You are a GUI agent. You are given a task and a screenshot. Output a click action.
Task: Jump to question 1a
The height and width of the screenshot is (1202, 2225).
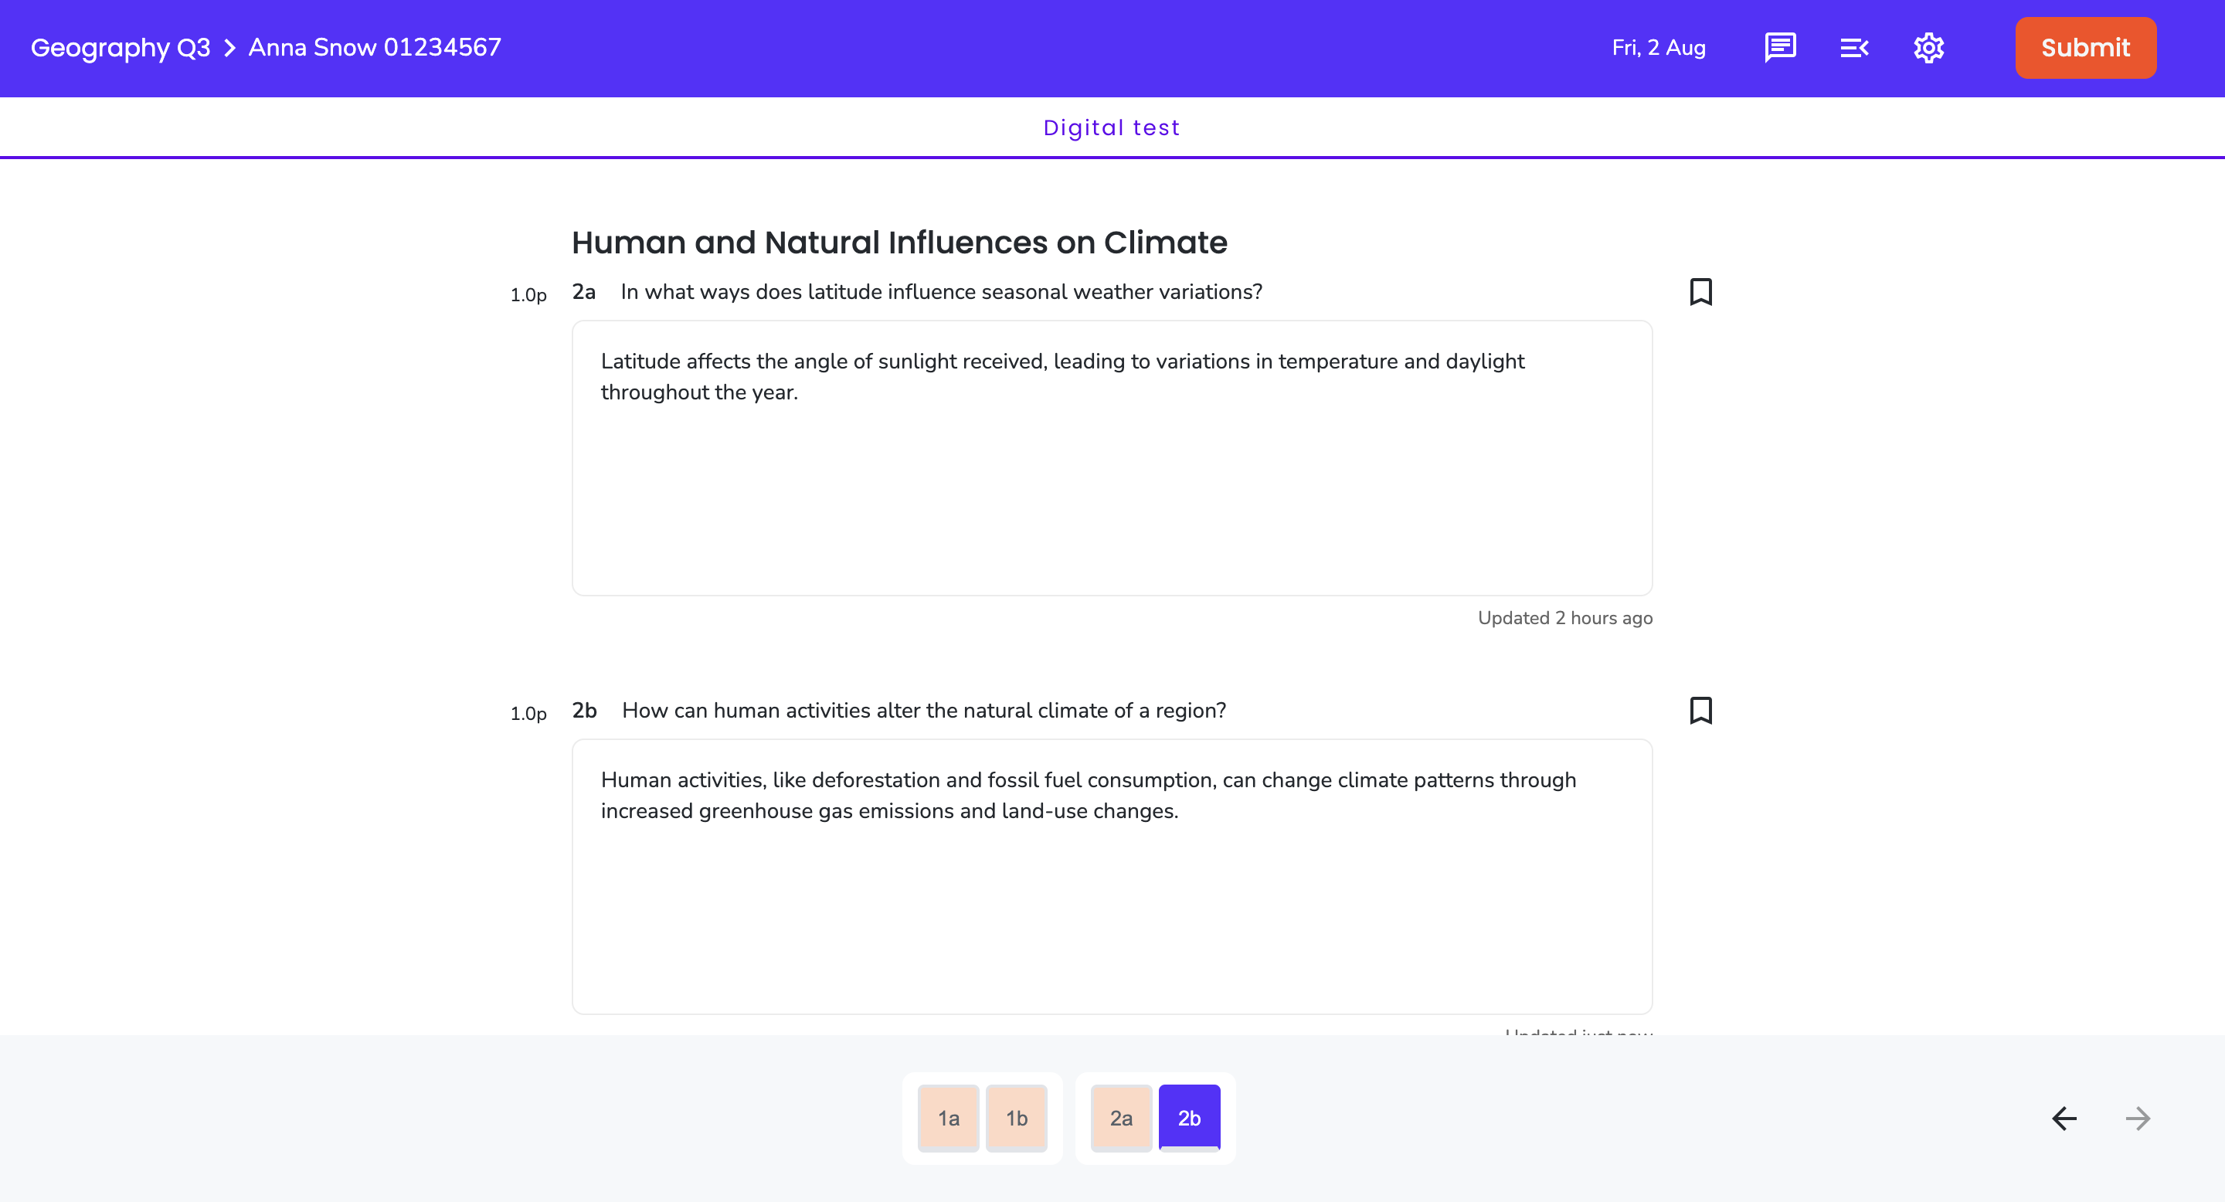(x=949, y=1119)
